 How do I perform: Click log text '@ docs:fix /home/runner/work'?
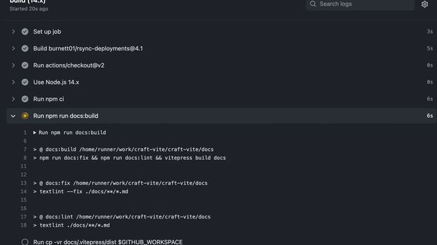(120, 183)
